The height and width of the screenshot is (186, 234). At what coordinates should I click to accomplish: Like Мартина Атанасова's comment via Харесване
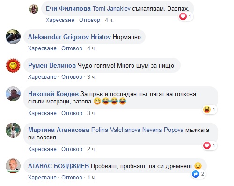tap(42, 149)
